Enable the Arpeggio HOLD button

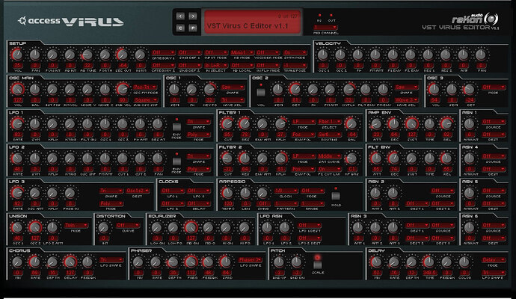click(336, 196)
